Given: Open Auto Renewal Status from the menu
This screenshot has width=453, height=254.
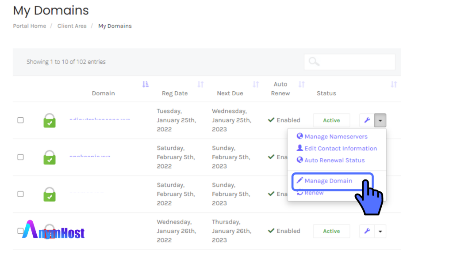Looking at the screenshot, I should point(334,161).
